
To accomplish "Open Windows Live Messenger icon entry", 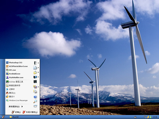I will coord(17,101).
